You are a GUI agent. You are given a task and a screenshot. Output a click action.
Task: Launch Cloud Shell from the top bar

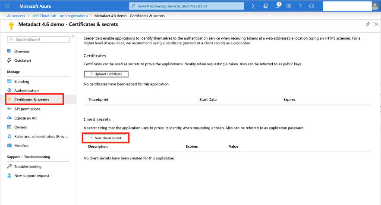click(254, 6)
